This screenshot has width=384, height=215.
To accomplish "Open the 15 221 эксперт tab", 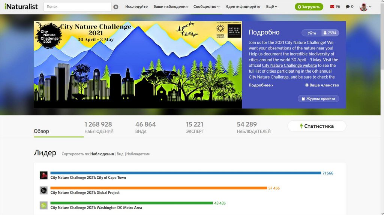I will pyautogui.click(x=195, y=127).
